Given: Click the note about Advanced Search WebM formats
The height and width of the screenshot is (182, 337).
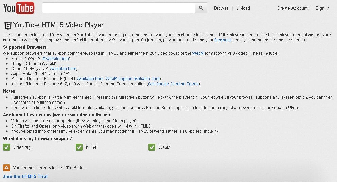Looking at the screenshot, I should coord(154,108).
